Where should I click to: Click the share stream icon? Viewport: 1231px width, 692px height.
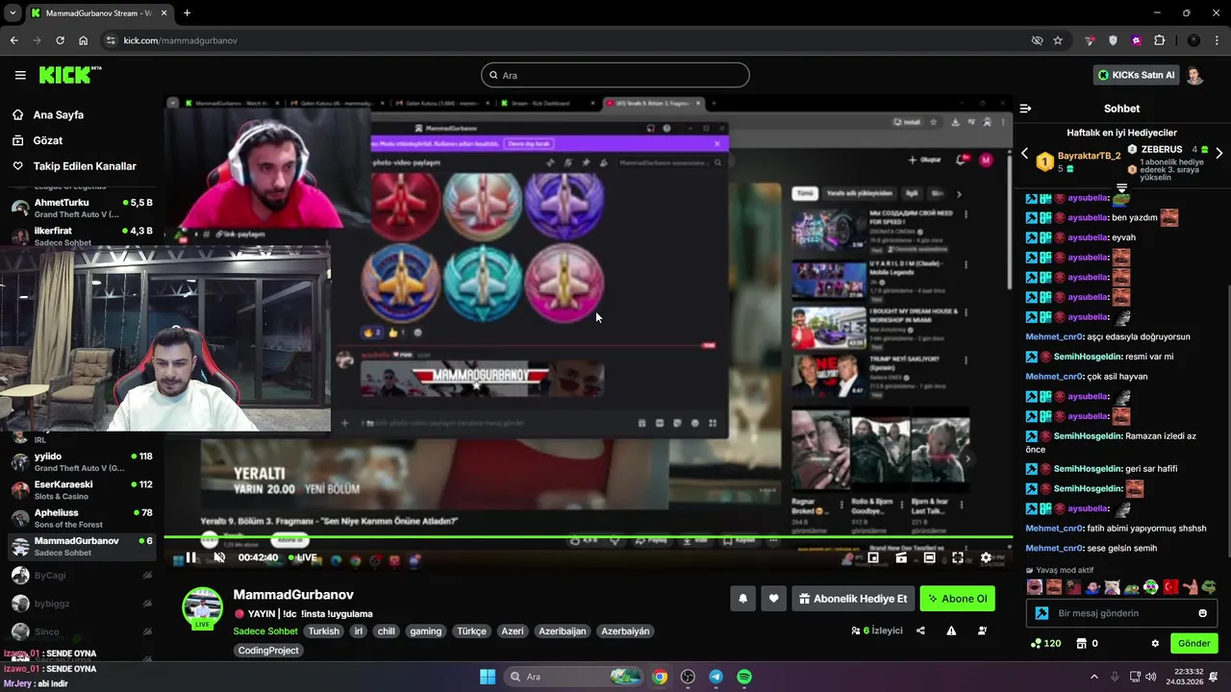coord(921,630)
